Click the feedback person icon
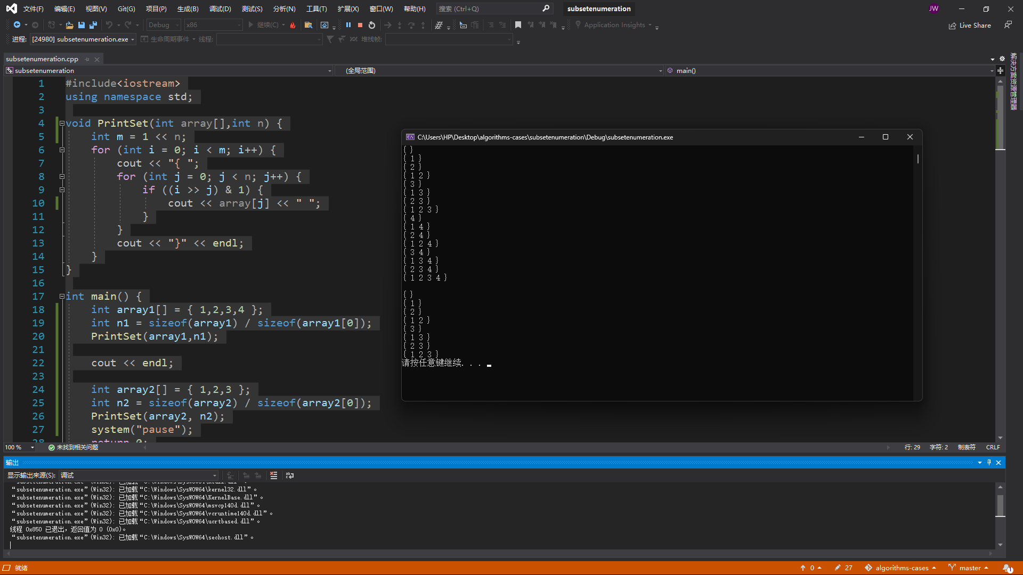This screenshot has width=1023, height=575. point(1008,25)
